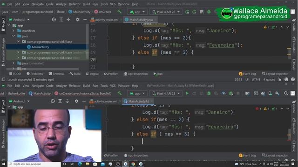Open the app run configuration dropdown in lower window

(137, 93)
